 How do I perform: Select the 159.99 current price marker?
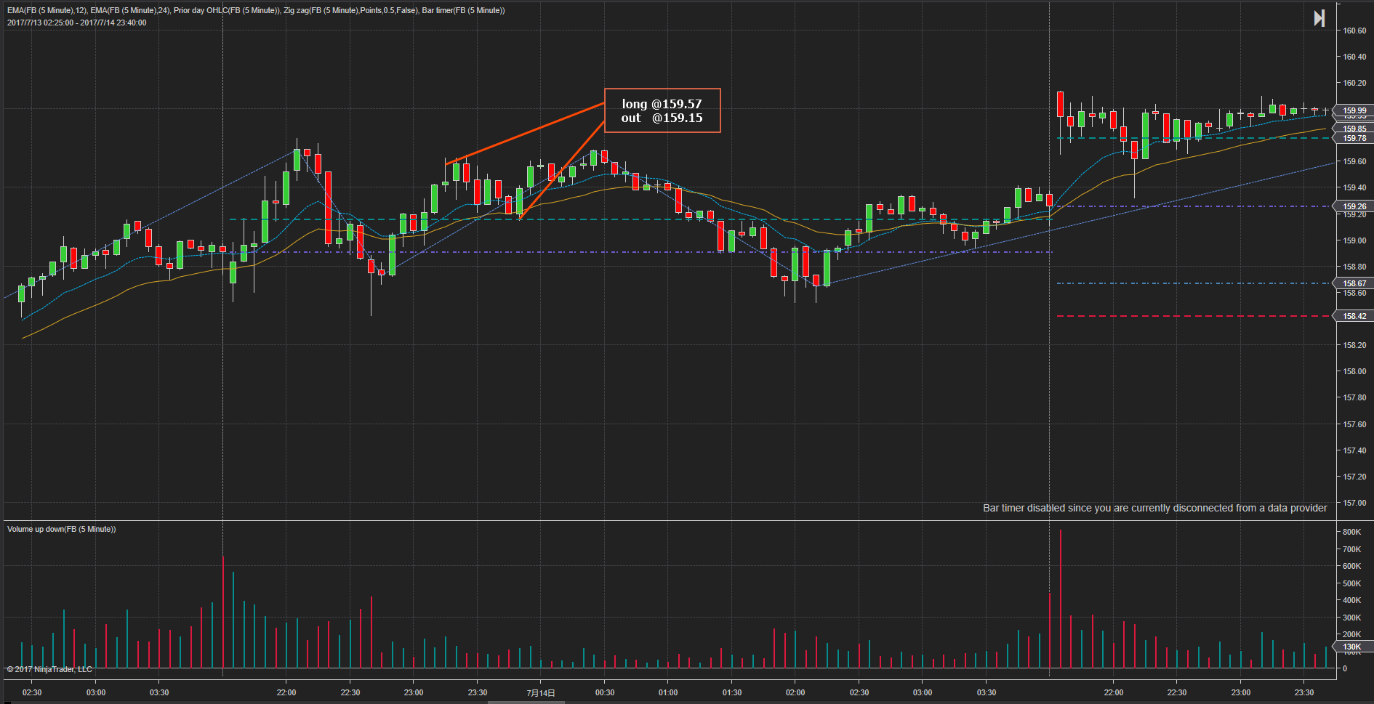coord(1354,110)
